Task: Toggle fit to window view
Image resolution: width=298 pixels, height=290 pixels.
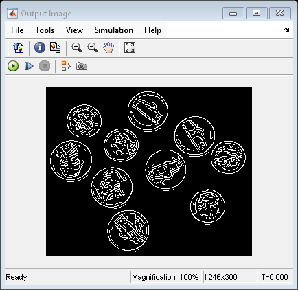Action: click(x=130, y=47)
